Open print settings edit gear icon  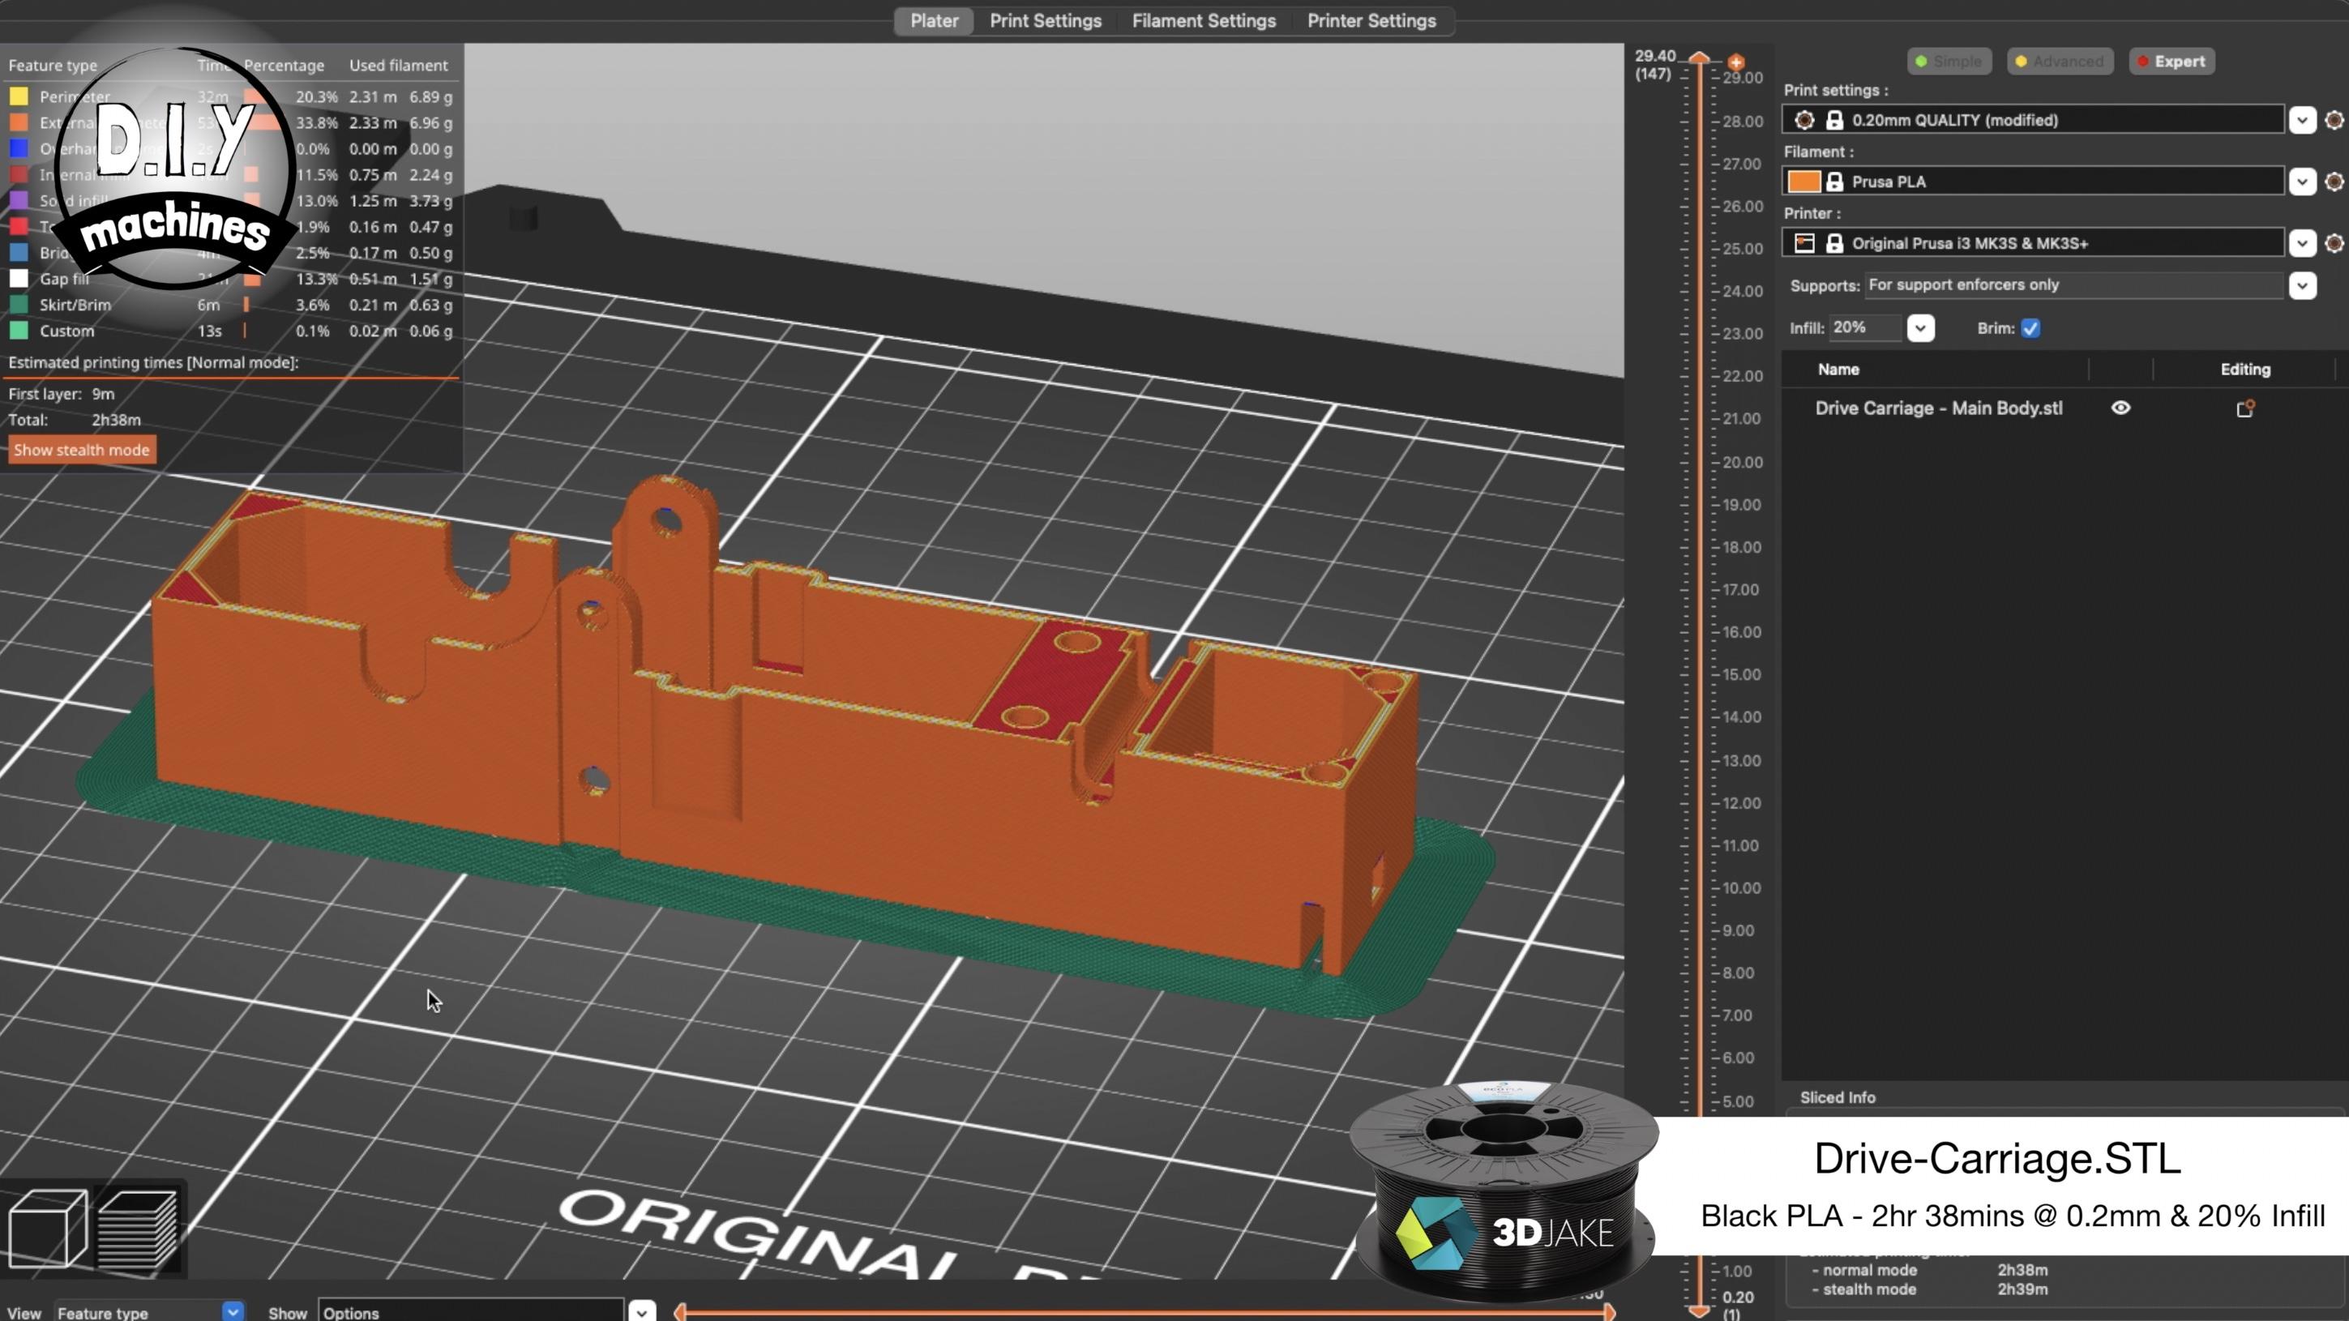click(x=2334, y=120)
